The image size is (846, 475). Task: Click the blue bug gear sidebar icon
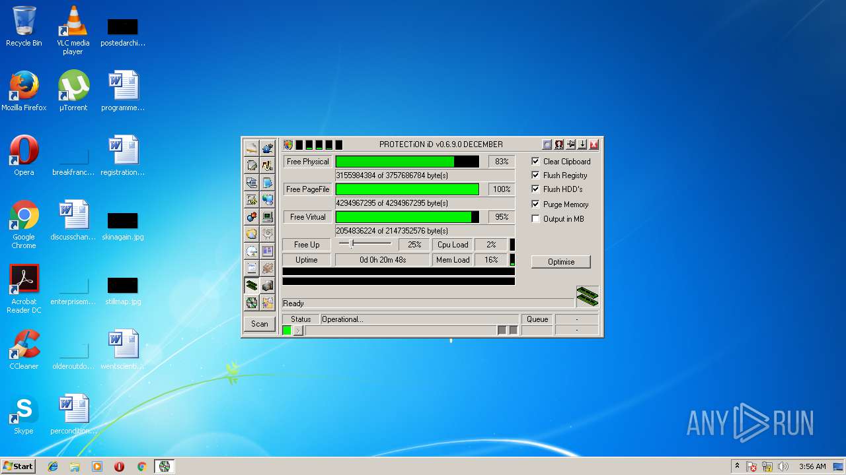(x=268, y=148)
